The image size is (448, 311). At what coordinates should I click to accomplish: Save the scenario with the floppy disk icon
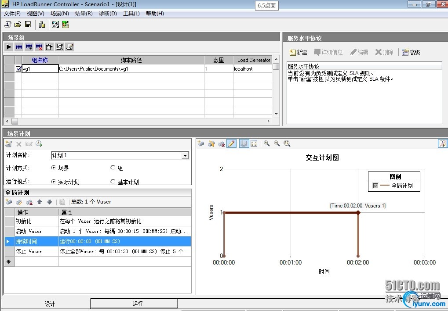pos(28,25)
